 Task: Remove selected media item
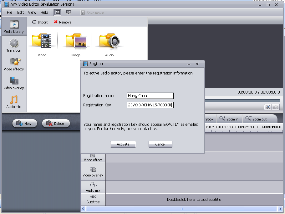coord(63,22)
